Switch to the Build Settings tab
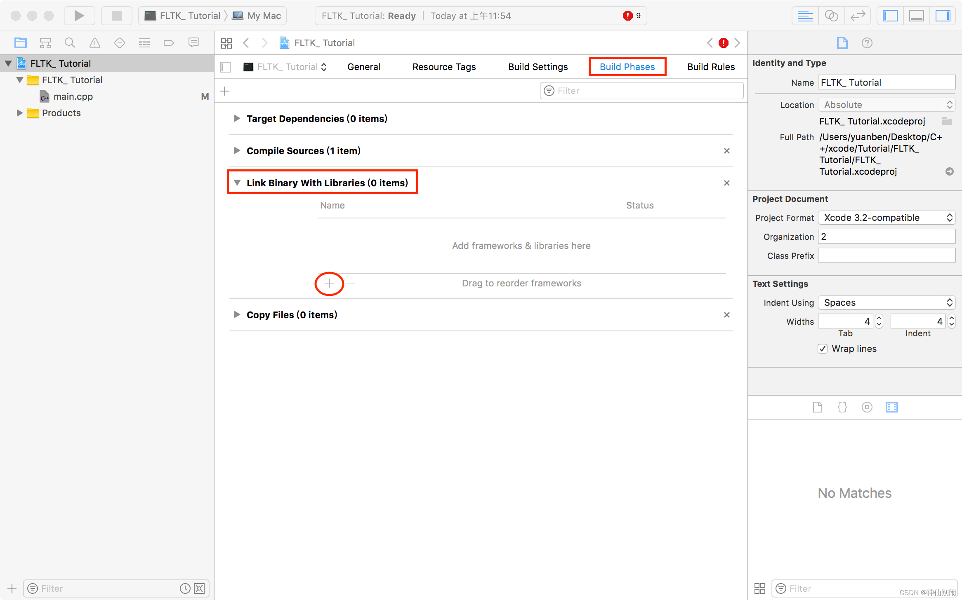The height and width of the screenshot is (600, 962). coord(538,67)
